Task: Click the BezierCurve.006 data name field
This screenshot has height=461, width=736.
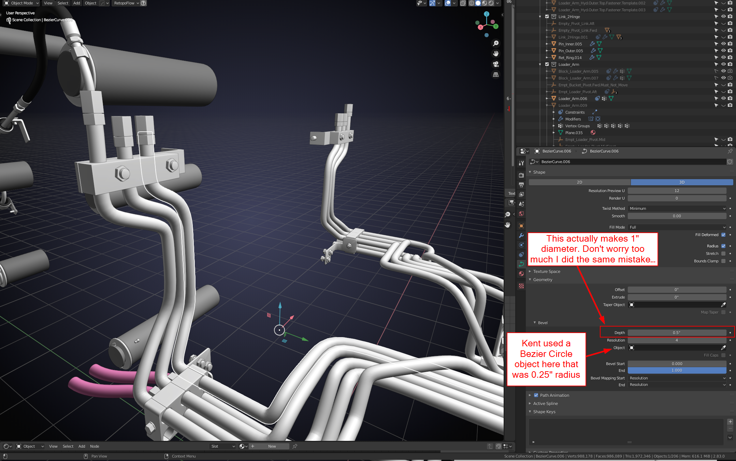Action: [x=631, y=162]
